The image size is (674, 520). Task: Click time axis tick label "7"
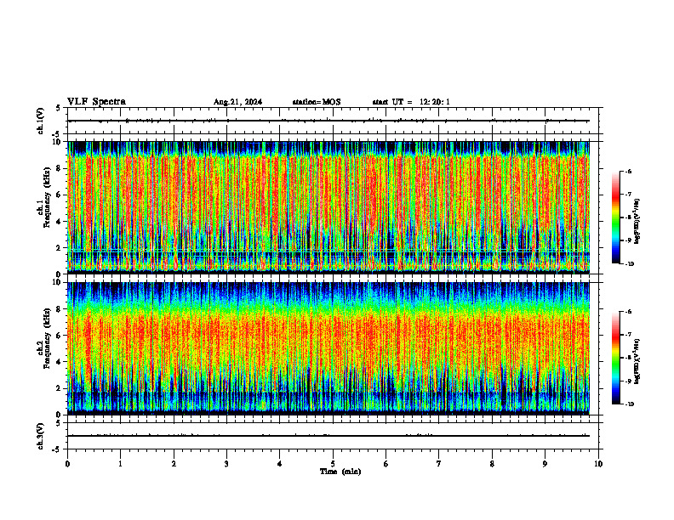(x=439, y=464)
